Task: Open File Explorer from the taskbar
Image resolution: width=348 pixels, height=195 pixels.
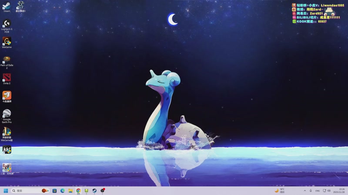Action: [x=70, y=191]
